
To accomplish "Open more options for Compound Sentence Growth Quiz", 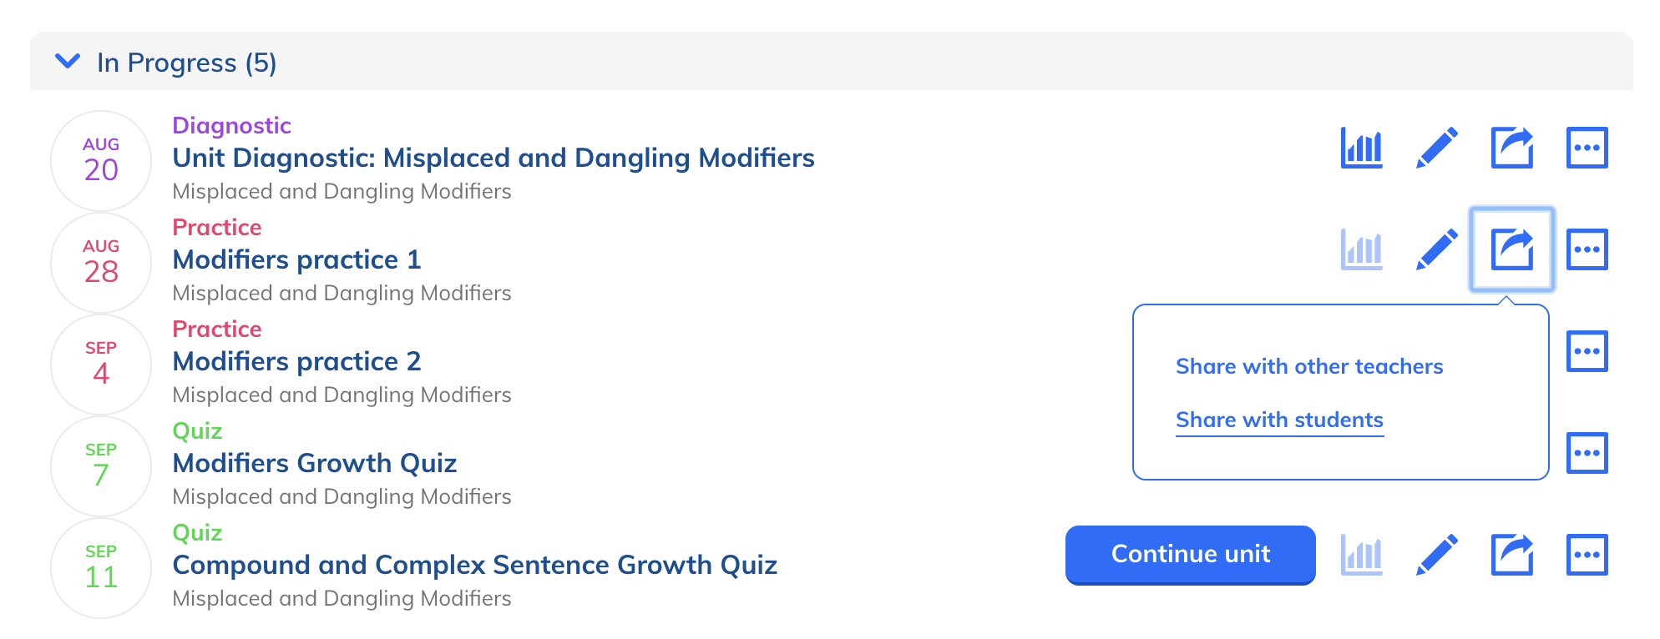I will pos(1587,555).
